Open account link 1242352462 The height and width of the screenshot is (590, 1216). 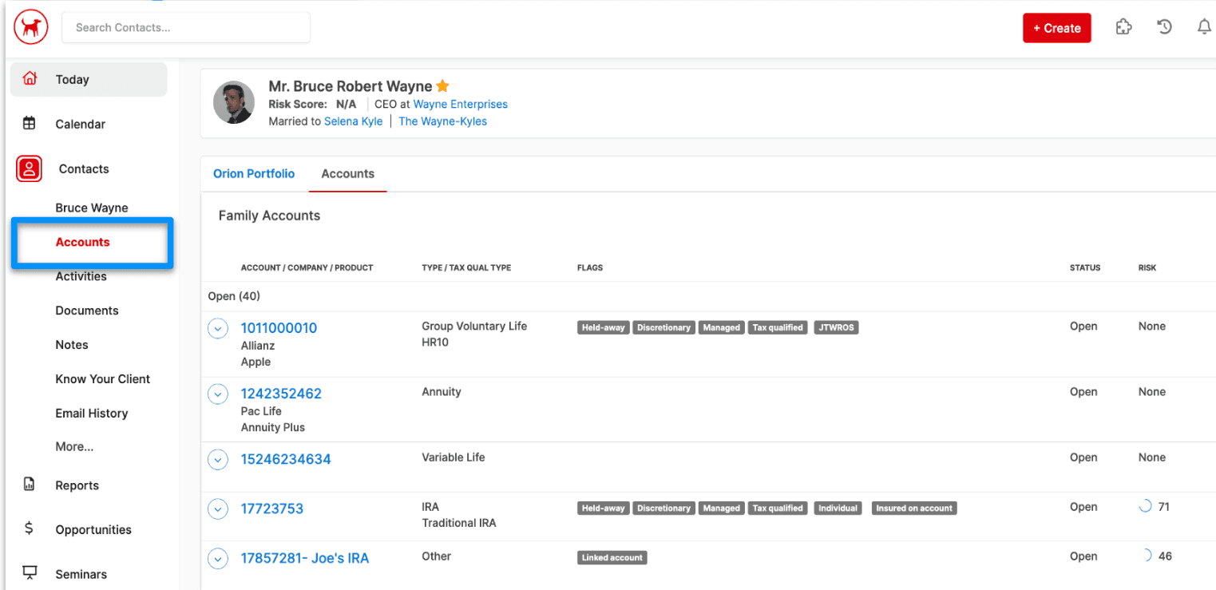point(281,394)
